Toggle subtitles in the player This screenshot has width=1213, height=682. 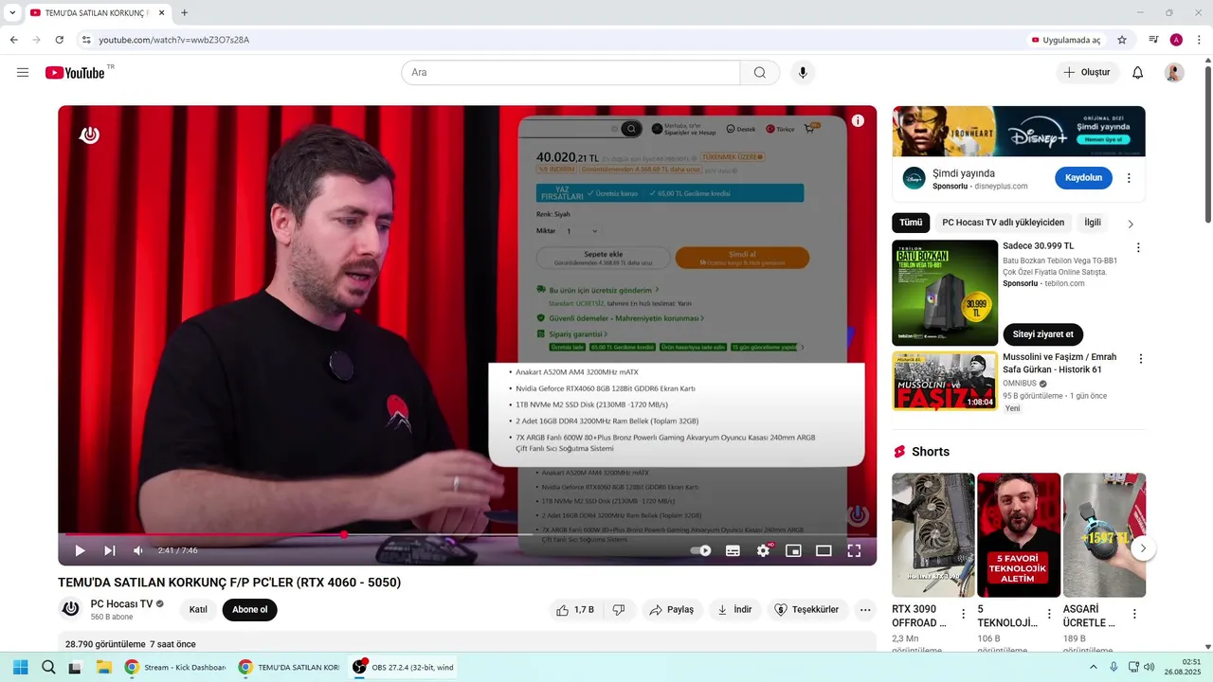tap(733, 550)
